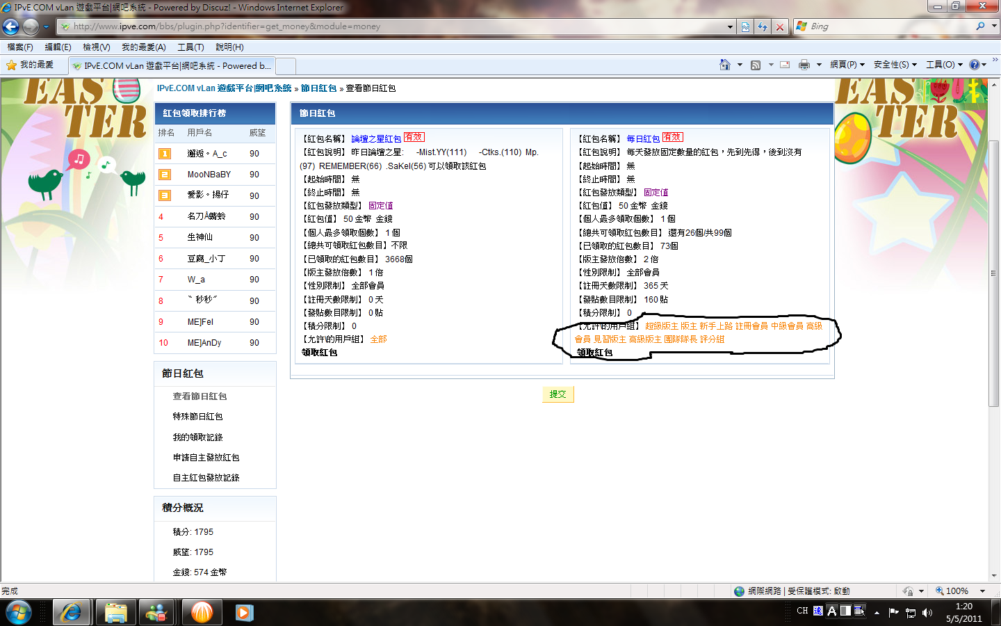Expand the Bing search provider dropdown
The image size is (1001, 626).
[x=994, y=26]
